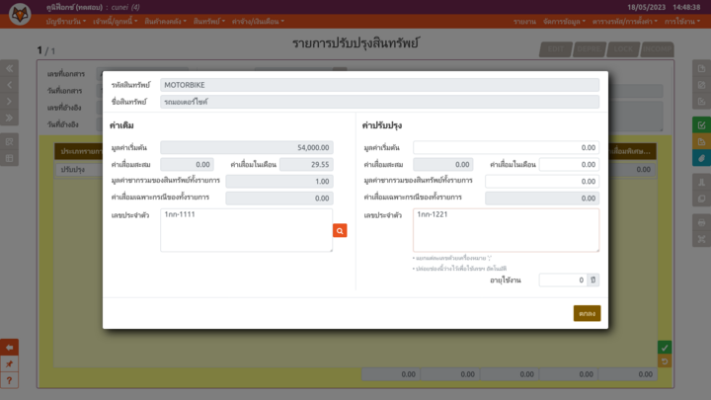Click the stamp icon in right sidebar

click(701, 182)
